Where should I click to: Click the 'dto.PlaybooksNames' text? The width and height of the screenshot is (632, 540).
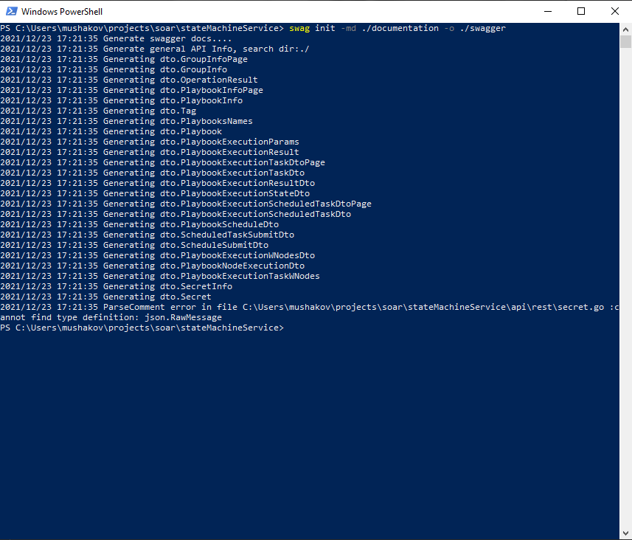coord(206,122)
